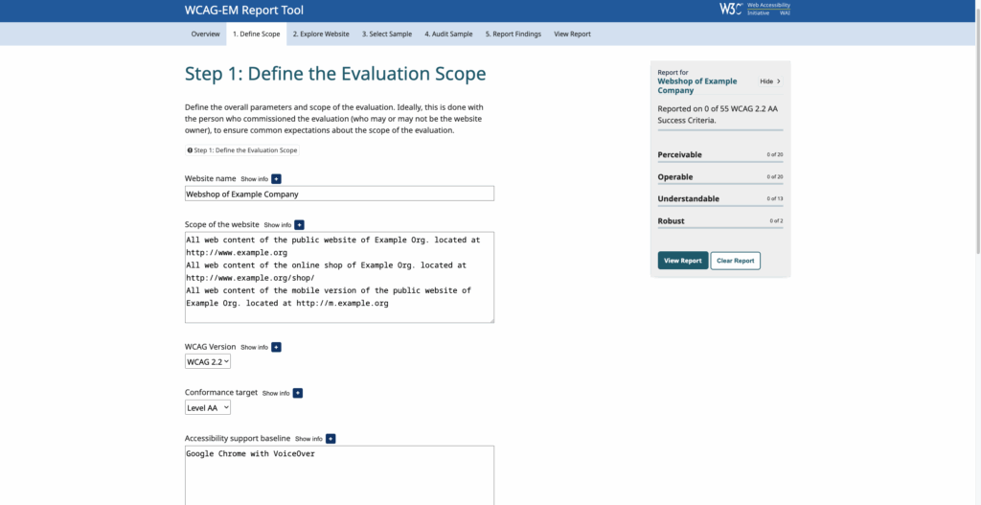Expand the Step 1 info toggle
The height and width of the screenshot is (505, 981).
coord(242,150)
